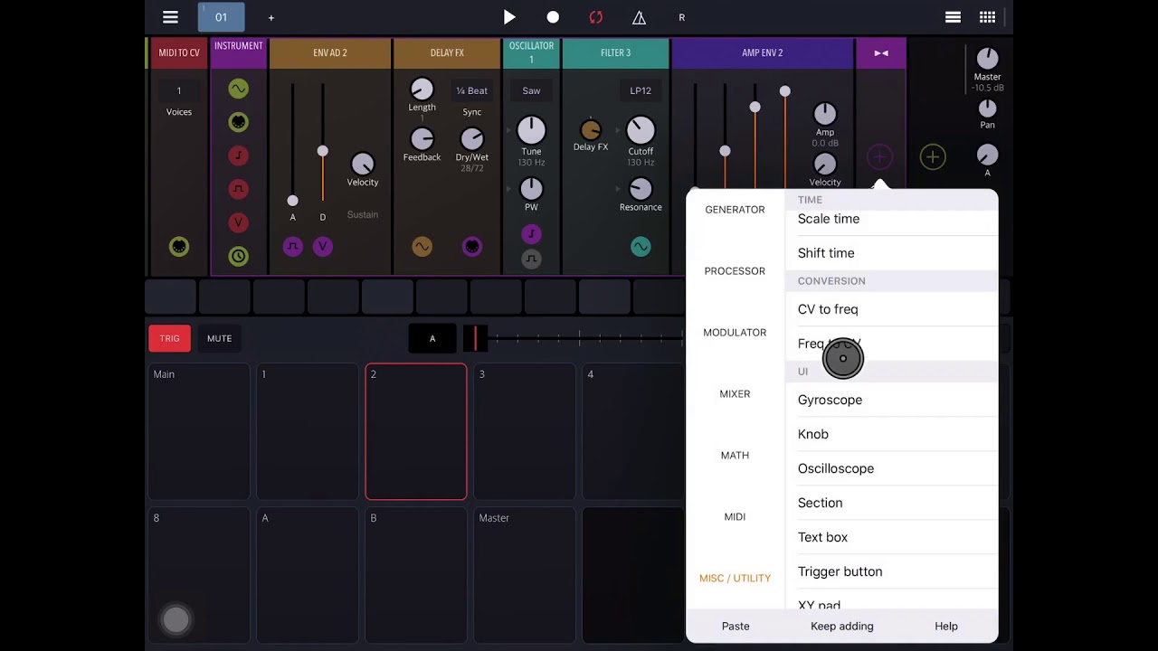Click the green clock connector in Instrument
The width and height of the screenshot is (1158, 651).
[238, 256]
